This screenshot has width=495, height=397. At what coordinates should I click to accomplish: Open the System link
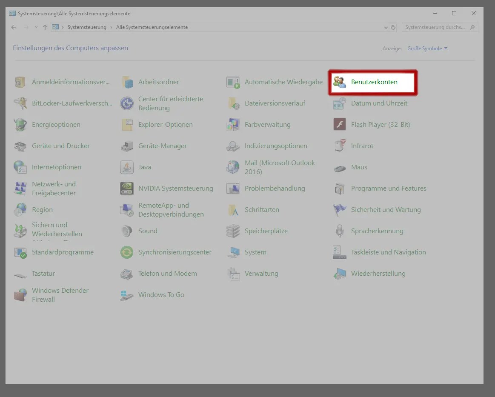point(255,252)
